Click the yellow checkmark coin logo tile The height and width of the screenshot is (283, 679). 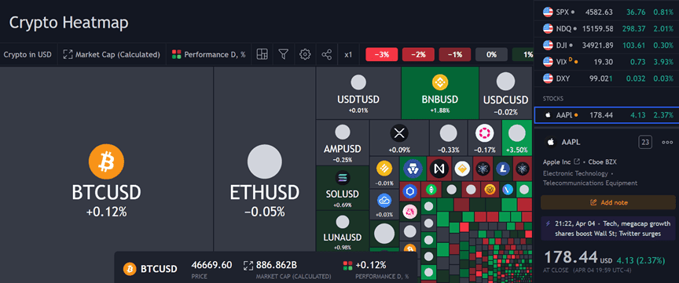tap(490, 189)
